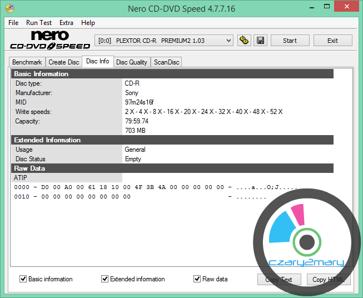Switch to the ScanDisc tab
The height and width of the screenshot is (298, 363).
pyautogui.click(x=166, y=62)
